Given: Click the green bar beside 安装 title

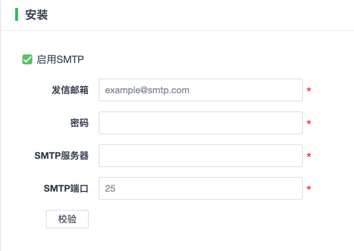Looking at the screenshot, I should (17, 15).
